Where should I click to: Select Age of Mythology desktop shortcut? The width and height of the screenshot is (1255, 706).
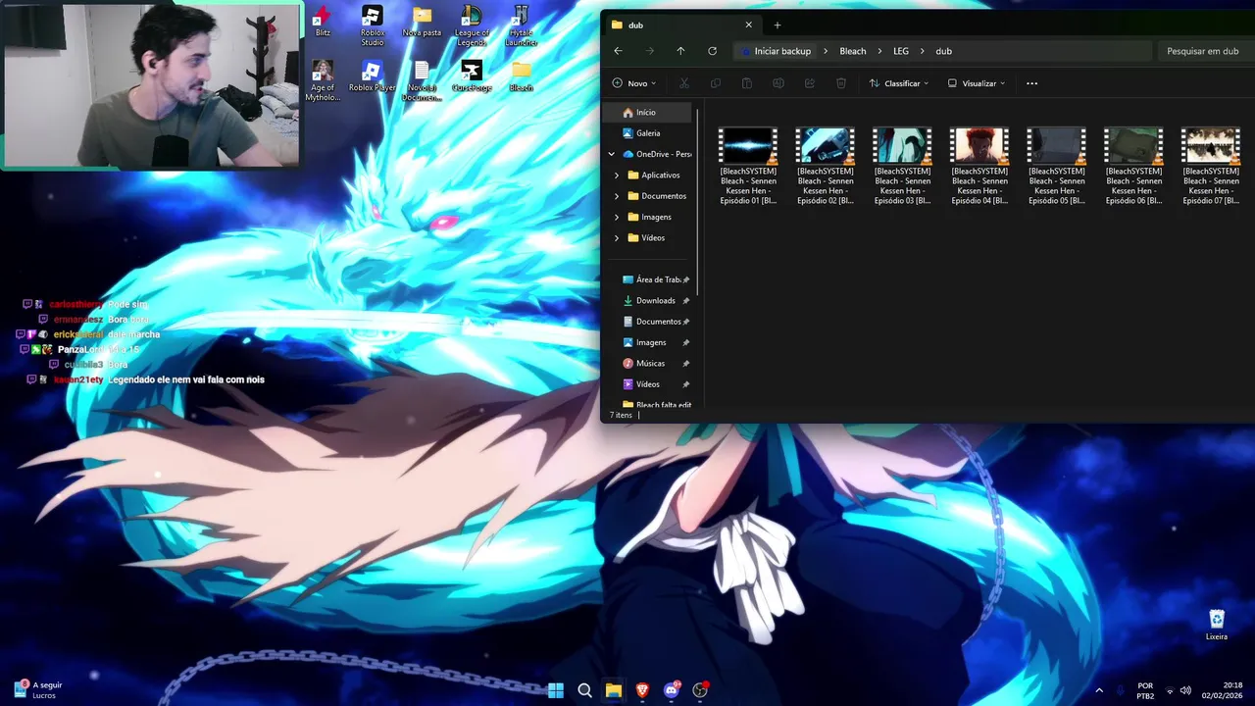[x=323, y=80]
